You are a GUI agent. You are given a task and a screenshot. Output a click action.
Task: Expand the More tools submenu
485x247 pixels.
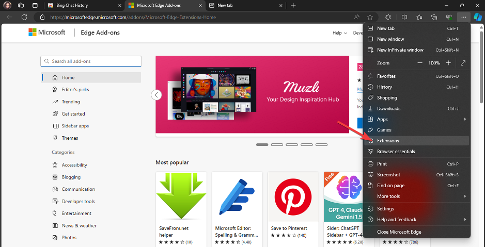pos(417,196)
